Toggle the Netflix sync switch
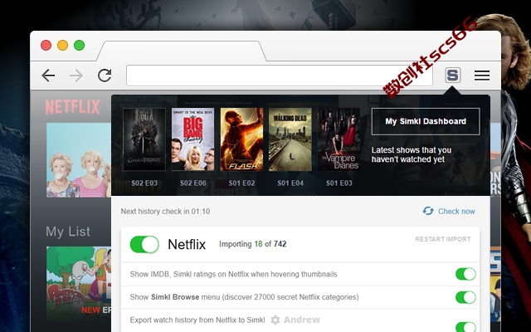This screenshot has height=332, width=531. coord(144,244)
